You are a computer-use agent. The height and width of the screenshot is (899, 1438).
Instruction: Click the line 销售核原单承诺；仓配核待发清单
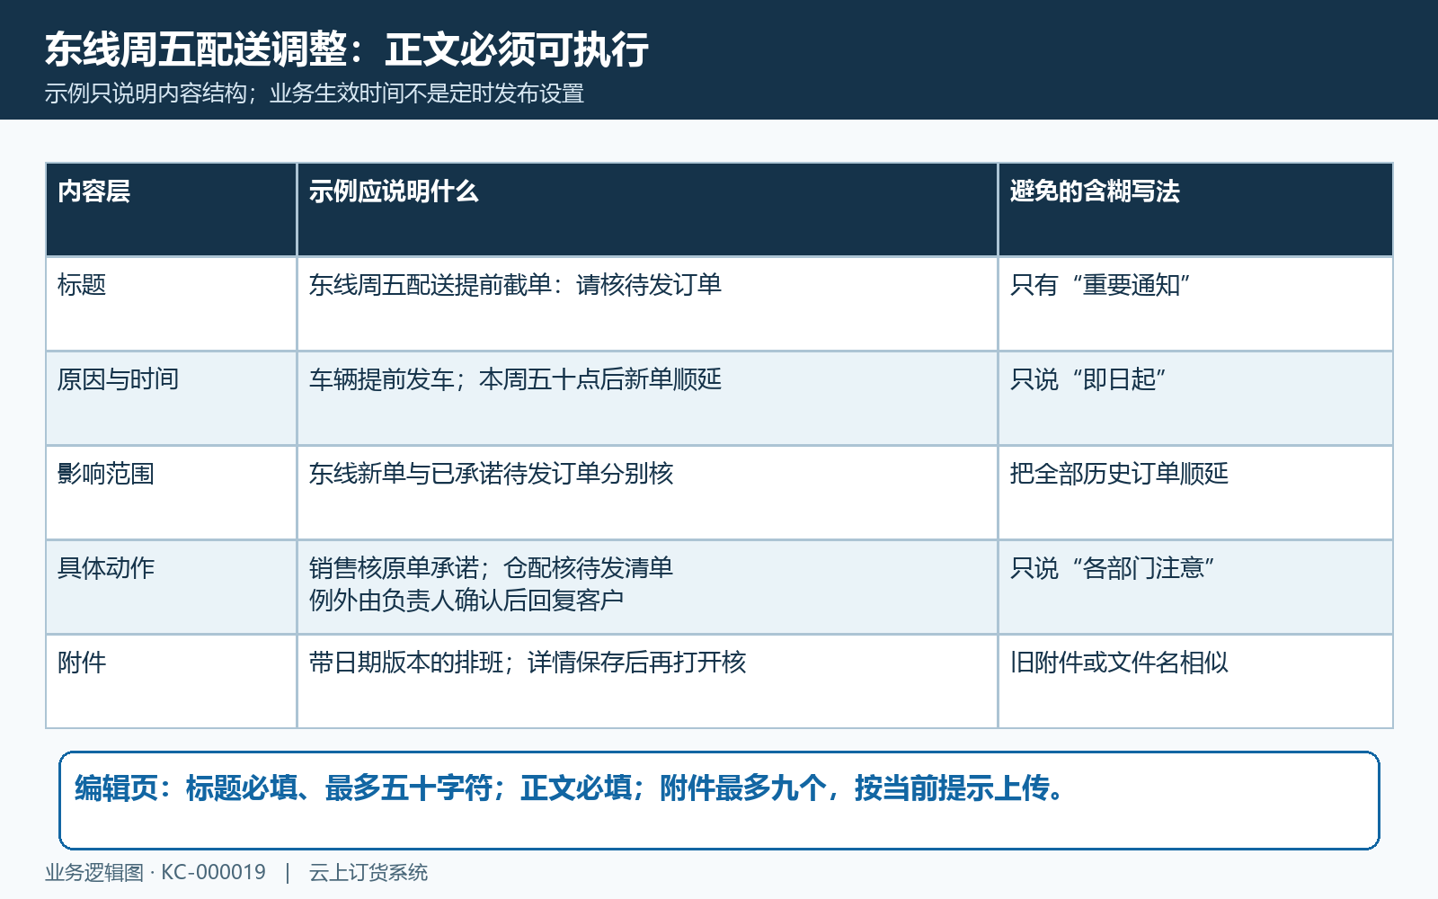pyautogui.click(x=491, y=568)
